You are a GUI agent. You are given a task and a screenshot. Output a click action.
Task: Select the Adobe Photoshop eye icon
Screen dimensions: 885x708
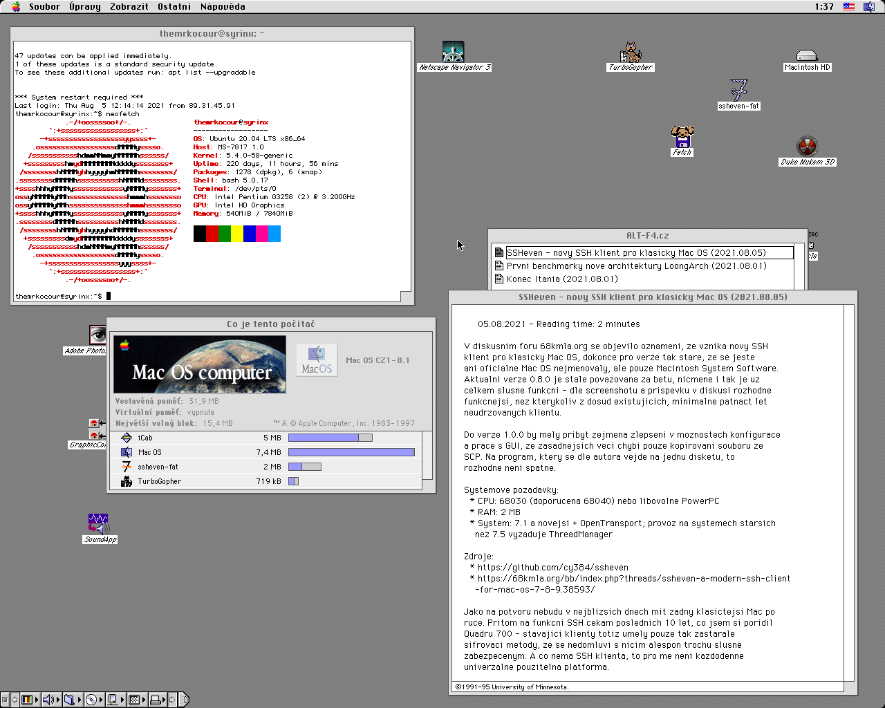coord(97,335)
